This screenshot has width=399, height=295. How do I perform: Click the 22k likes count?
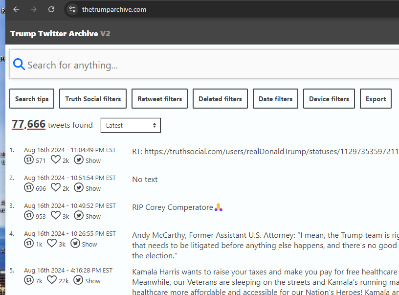coord(64,281)
